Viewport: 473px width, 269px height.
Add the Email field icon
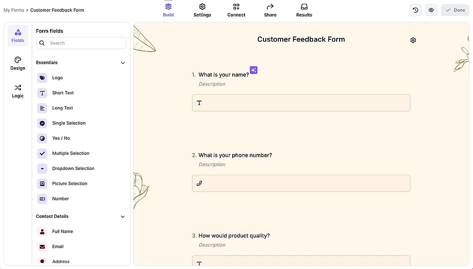(42, 247)
